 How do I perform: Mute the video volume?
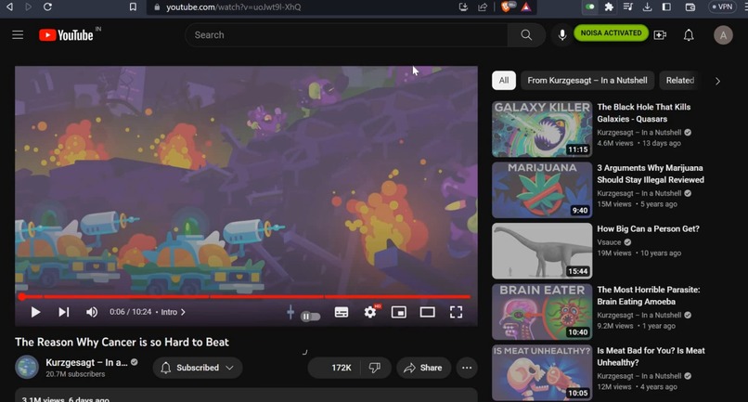click(x=92, y=312)
